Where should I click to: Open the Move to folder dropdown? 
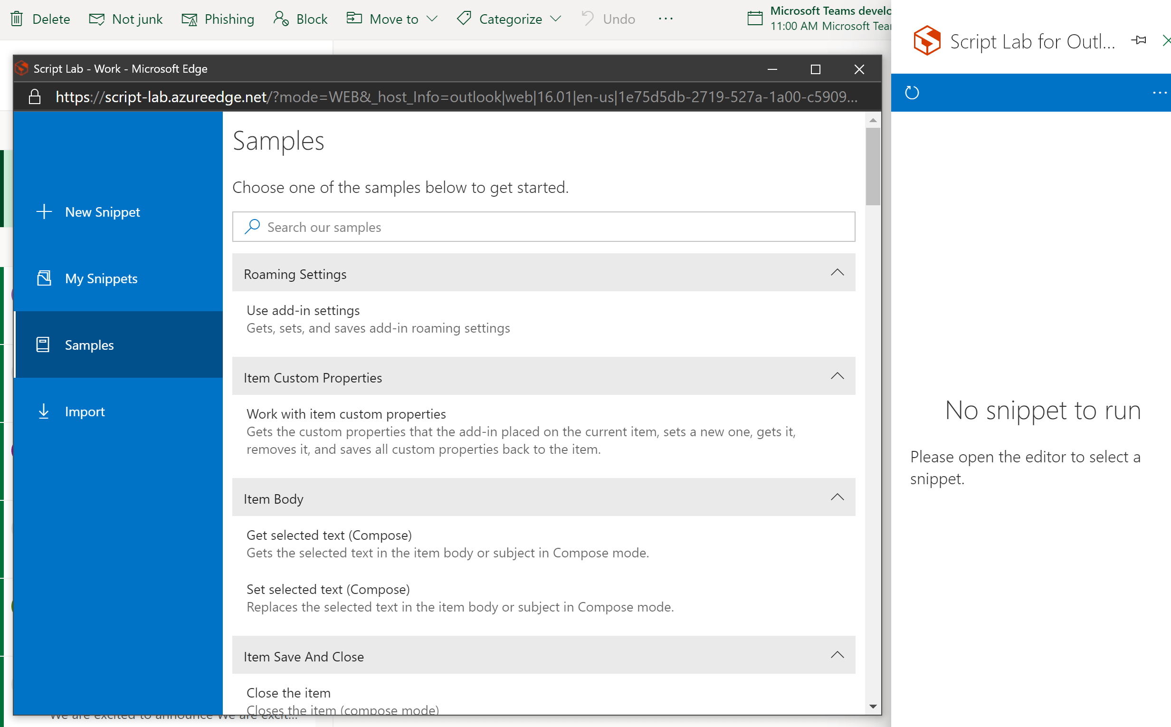coord(432,19)
